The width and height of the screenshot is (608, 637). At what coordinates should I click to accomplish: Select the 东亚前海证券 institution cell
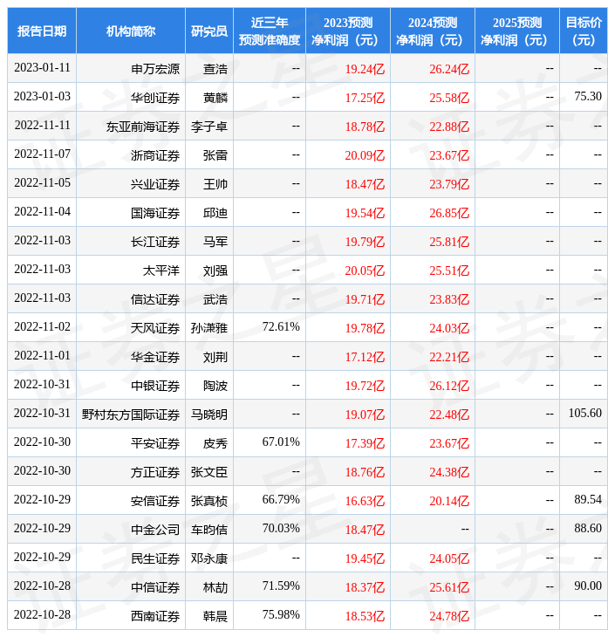(131, 126)
